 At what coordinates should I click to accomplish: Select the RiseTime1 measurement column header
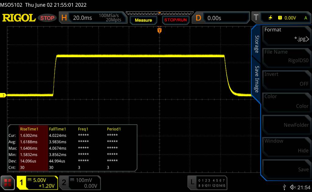(29, 129)
